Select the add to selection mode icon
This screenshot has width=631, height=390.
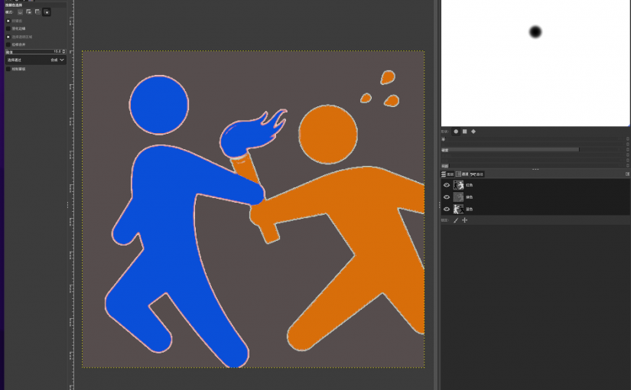tap(28, 12)
